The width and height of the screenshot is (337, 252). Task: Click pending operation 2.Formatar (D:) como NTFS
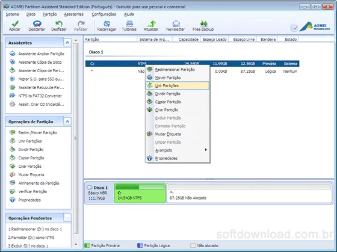pos(31,238)
